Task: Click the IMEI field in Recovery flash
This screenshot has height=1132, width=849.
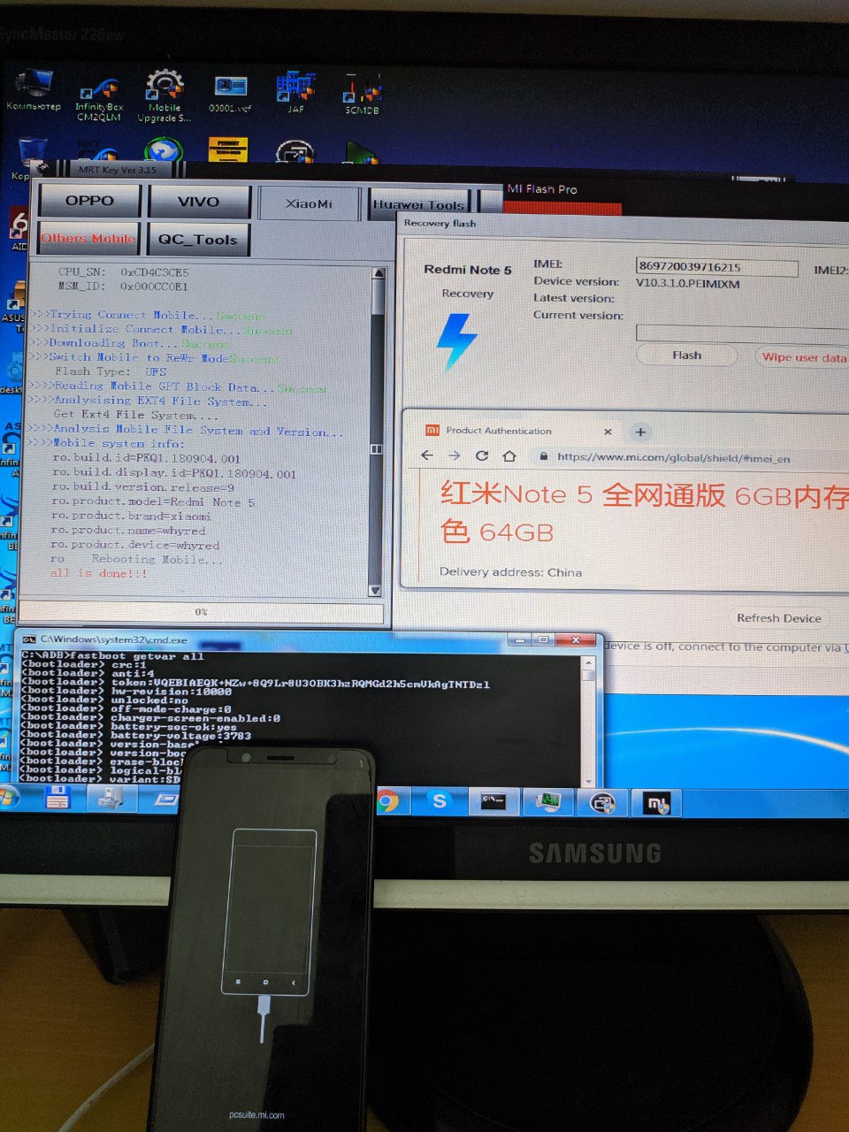Action: pos(716,266)
